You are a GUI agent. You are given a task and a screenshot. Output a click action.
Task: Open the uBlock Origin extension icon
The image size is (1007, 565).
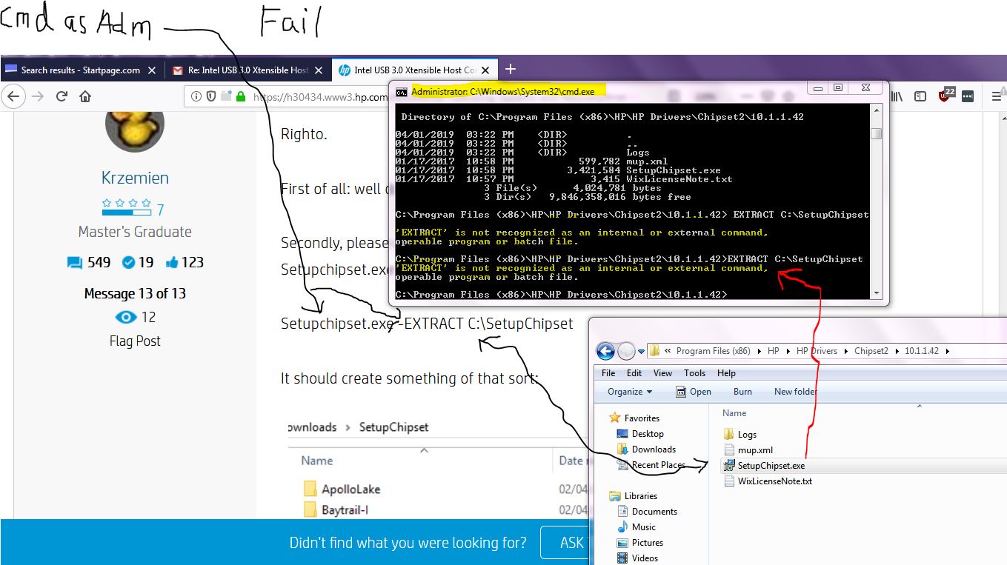coord(946,95)
